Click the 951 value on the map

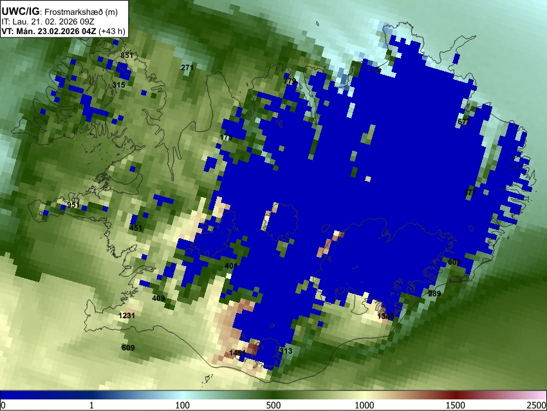pos(73,205)
